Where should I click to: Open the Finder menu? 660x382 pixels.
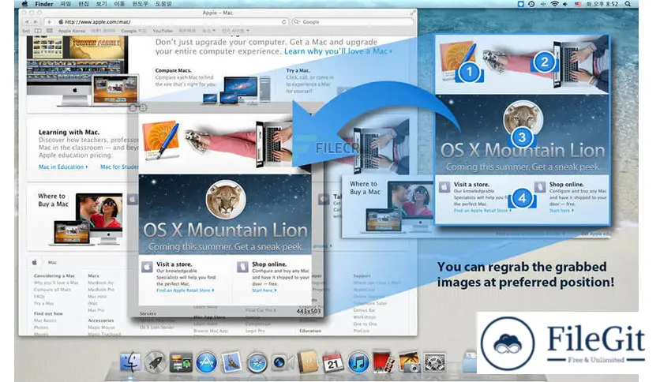(43, 4)
